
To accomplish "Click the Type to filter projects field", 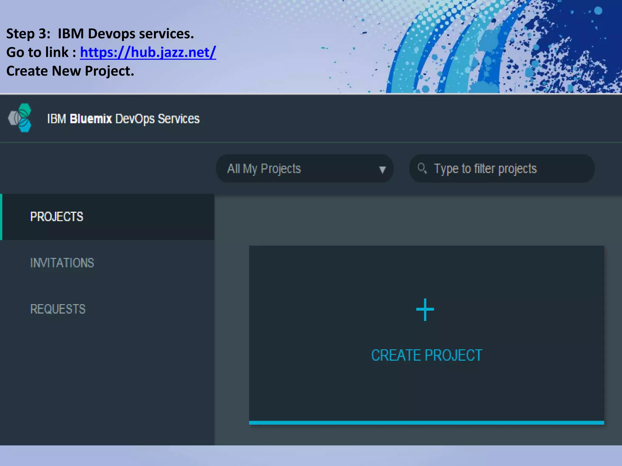I will click(502, 168).
